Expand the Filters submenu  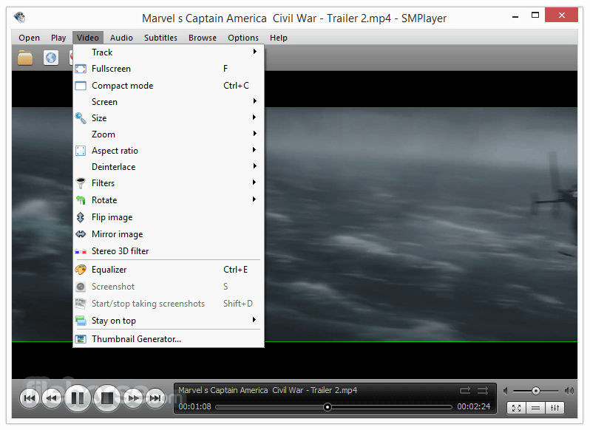point(169,183)
